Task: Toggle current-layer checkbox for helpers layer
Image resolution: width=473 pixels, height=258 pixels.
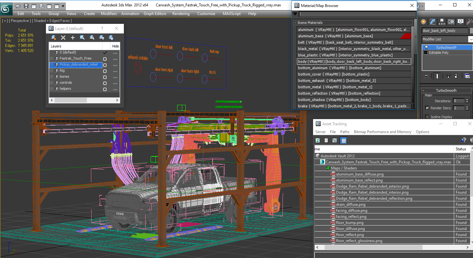Action: pyautogui.click(x=105, y=89)
